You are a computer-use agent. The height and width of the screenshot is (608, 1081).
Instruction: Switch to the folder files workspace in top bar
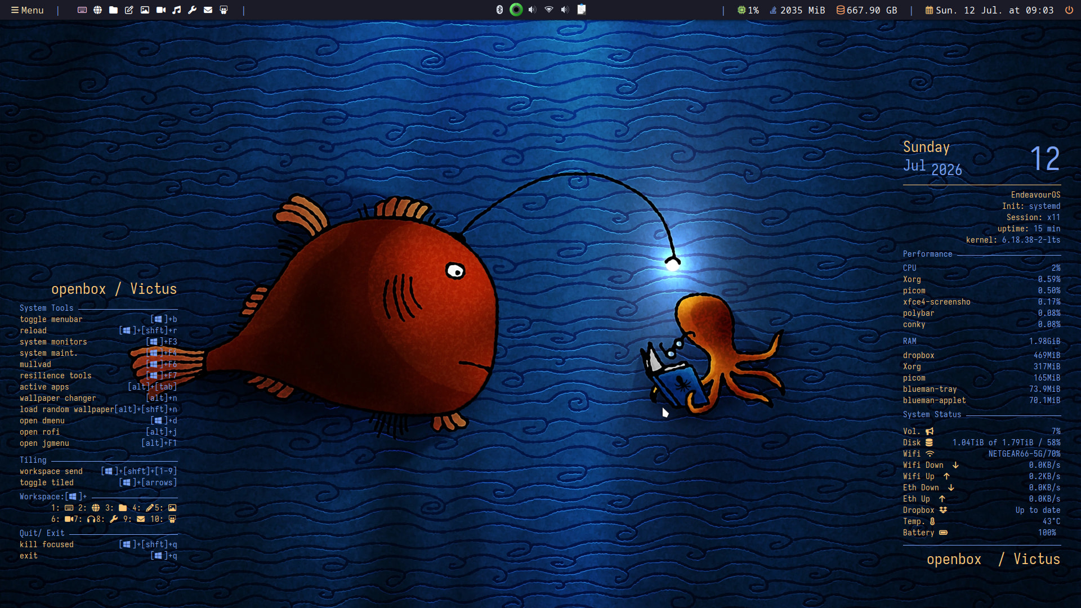point(114,10)
